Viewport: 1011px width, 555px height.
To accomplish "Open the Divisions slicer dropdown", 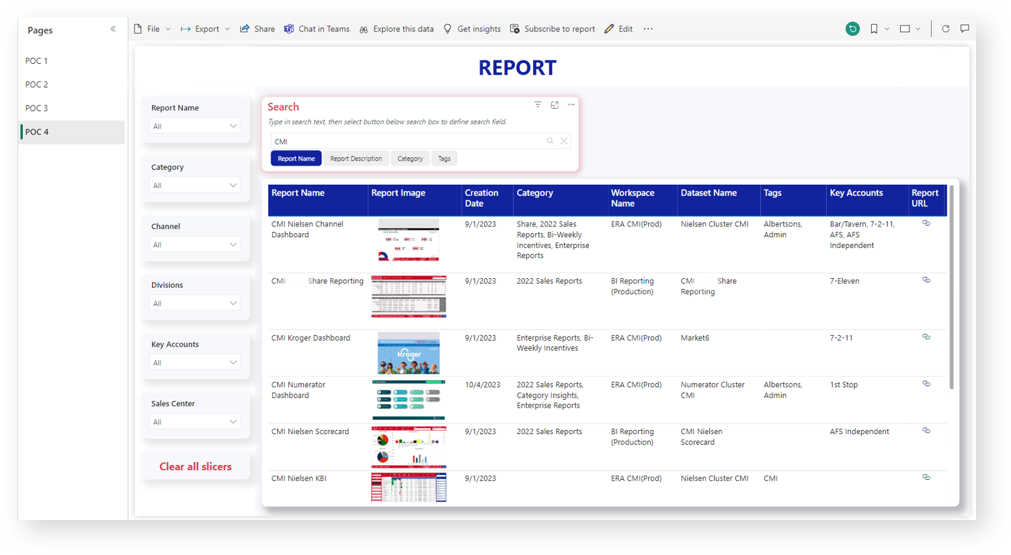I will pyautogui.click(x=195, y=304).
